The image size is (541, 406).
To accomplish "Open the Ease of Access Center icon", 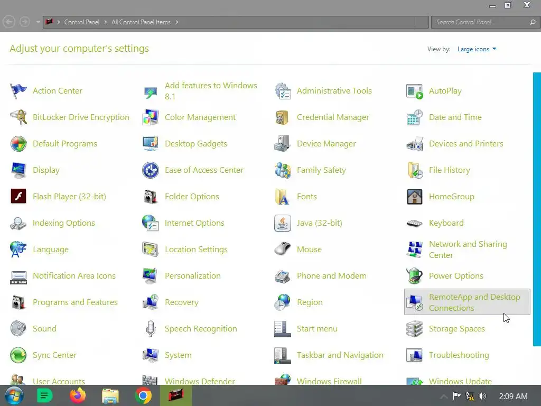I will pos(151,170).
